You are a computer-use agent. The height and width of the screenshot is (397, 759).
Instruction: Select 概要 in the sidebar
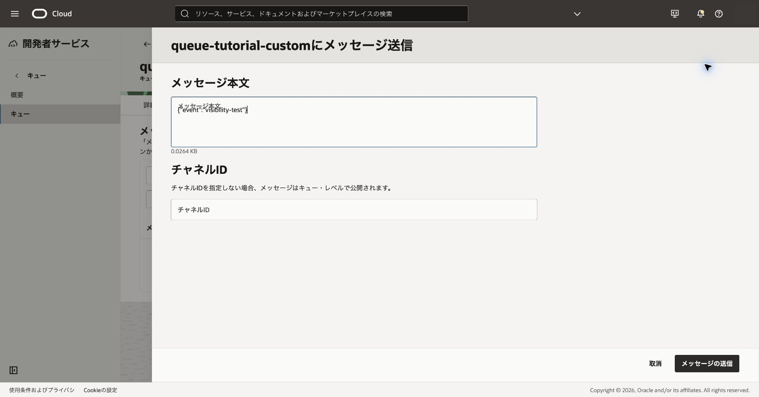[17, 95]
